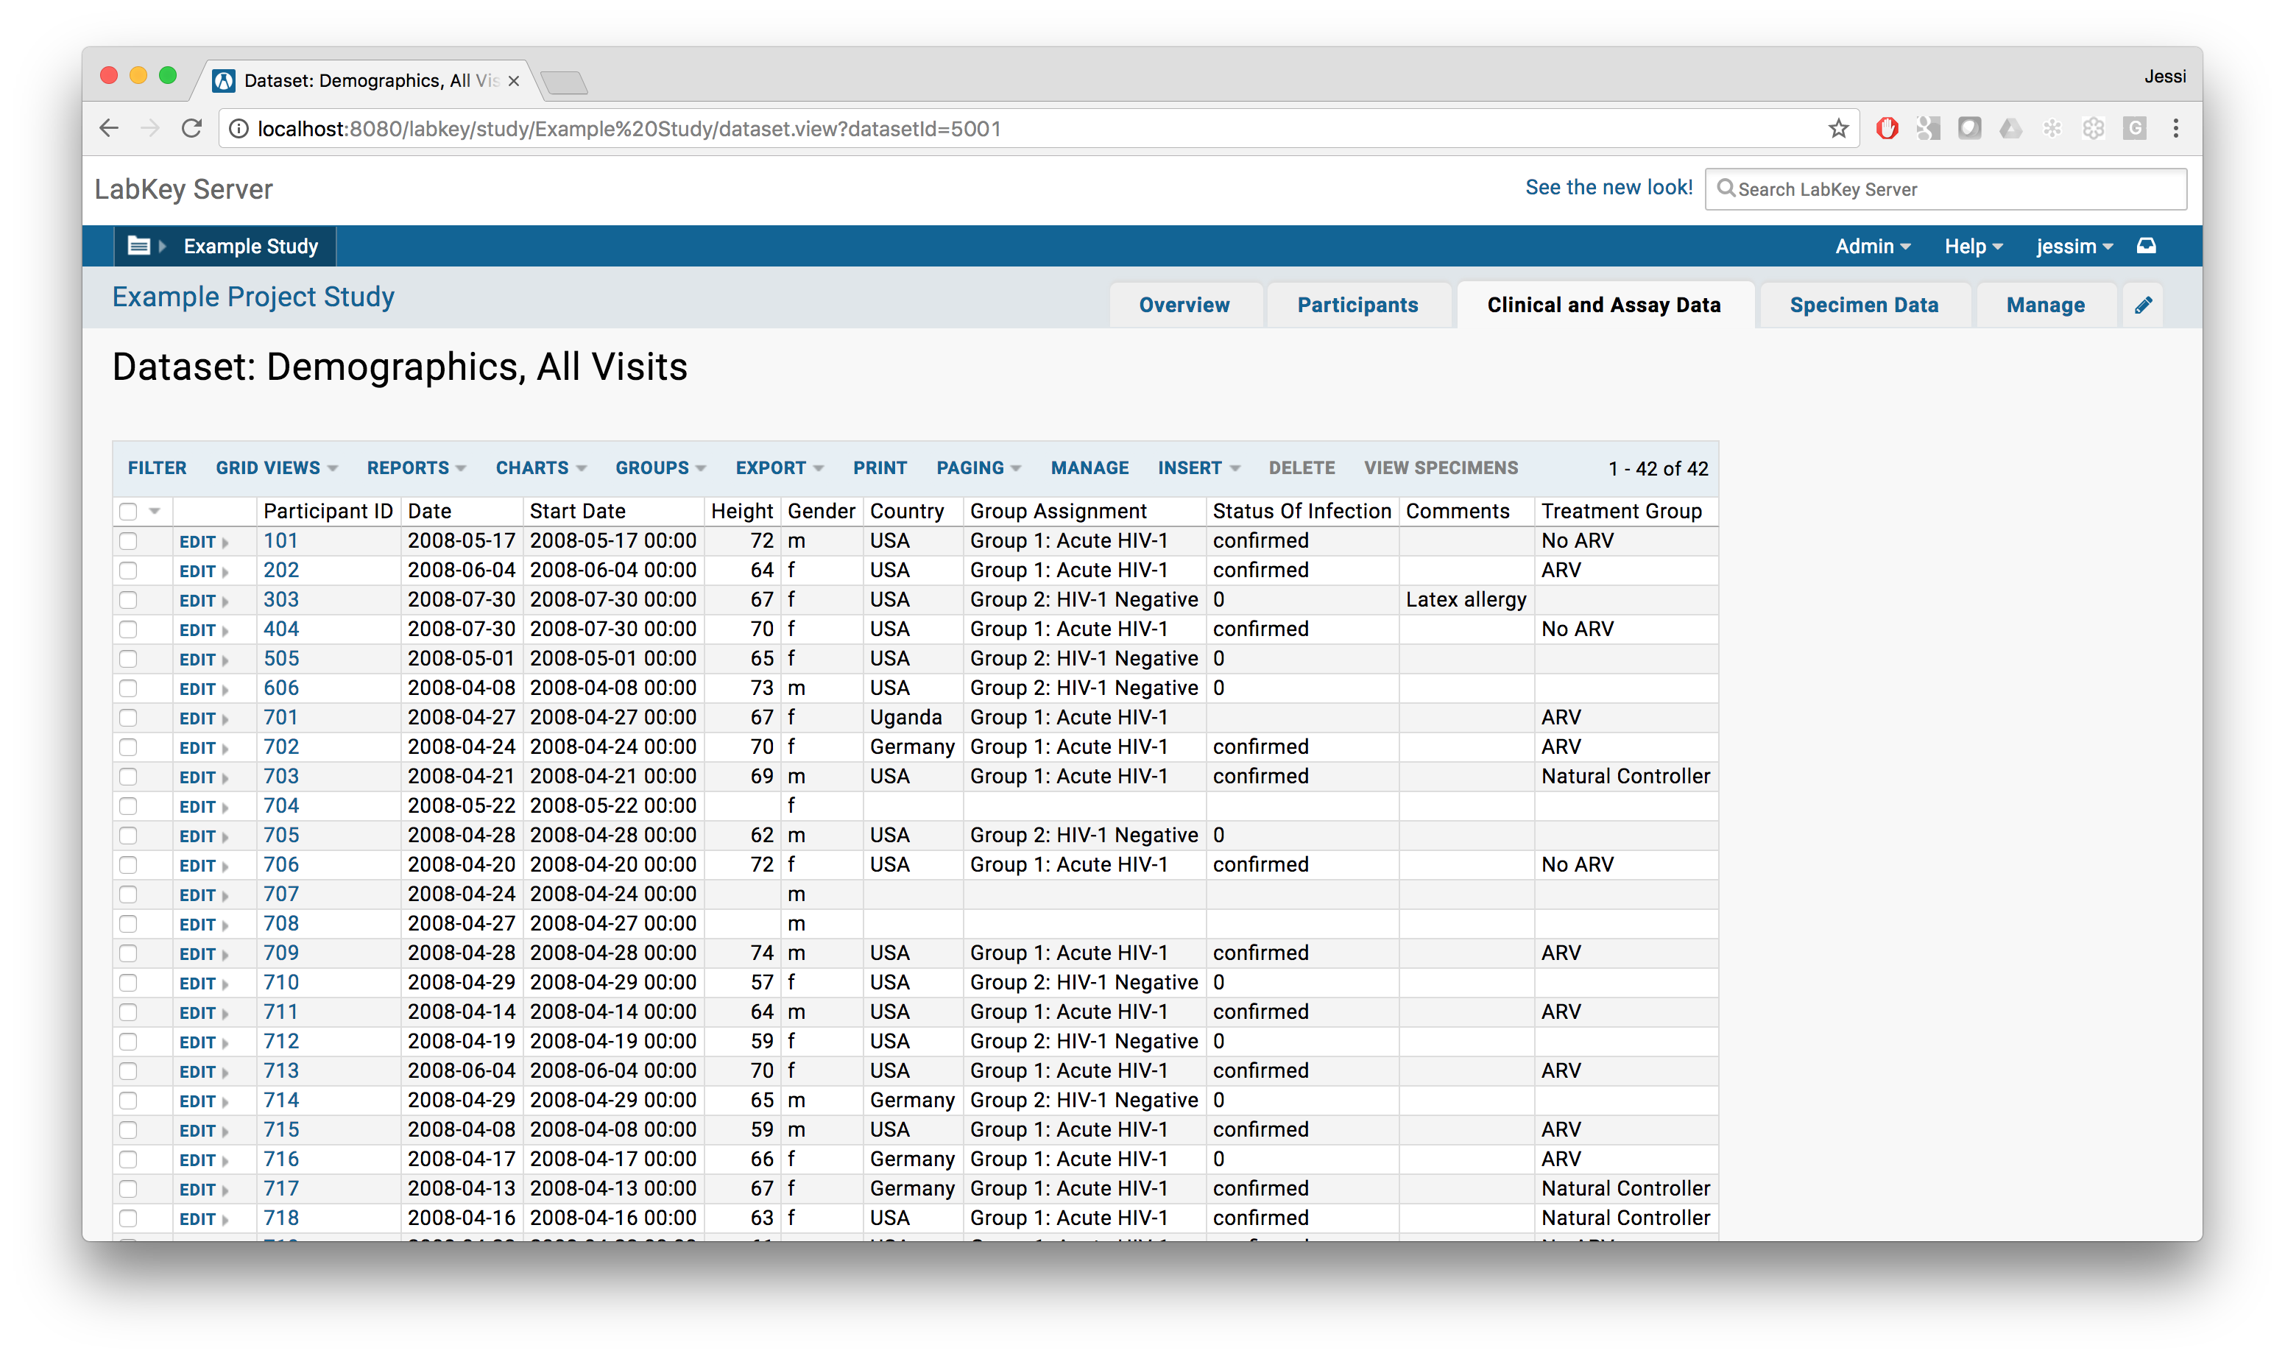This screenshot has width=2285, height=1359.
Task: Click the Jessi profile button in Chrome
Action: point(2164,76)
